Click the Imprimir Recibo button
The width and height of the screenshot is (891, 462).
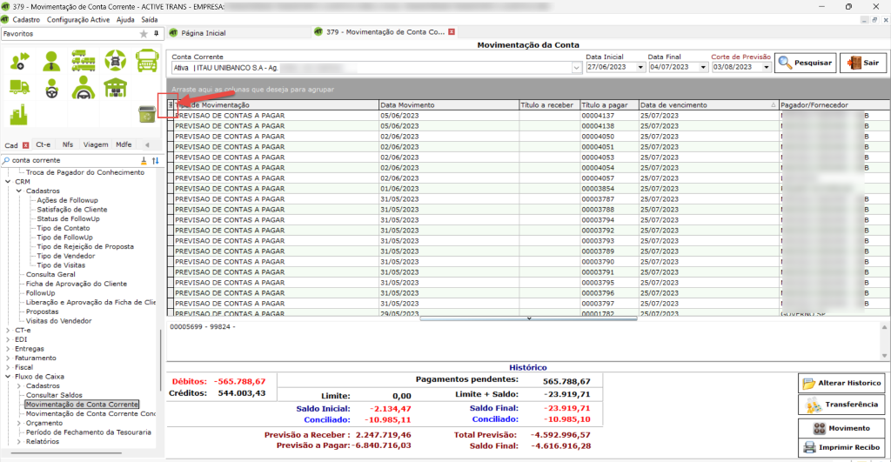841,447
